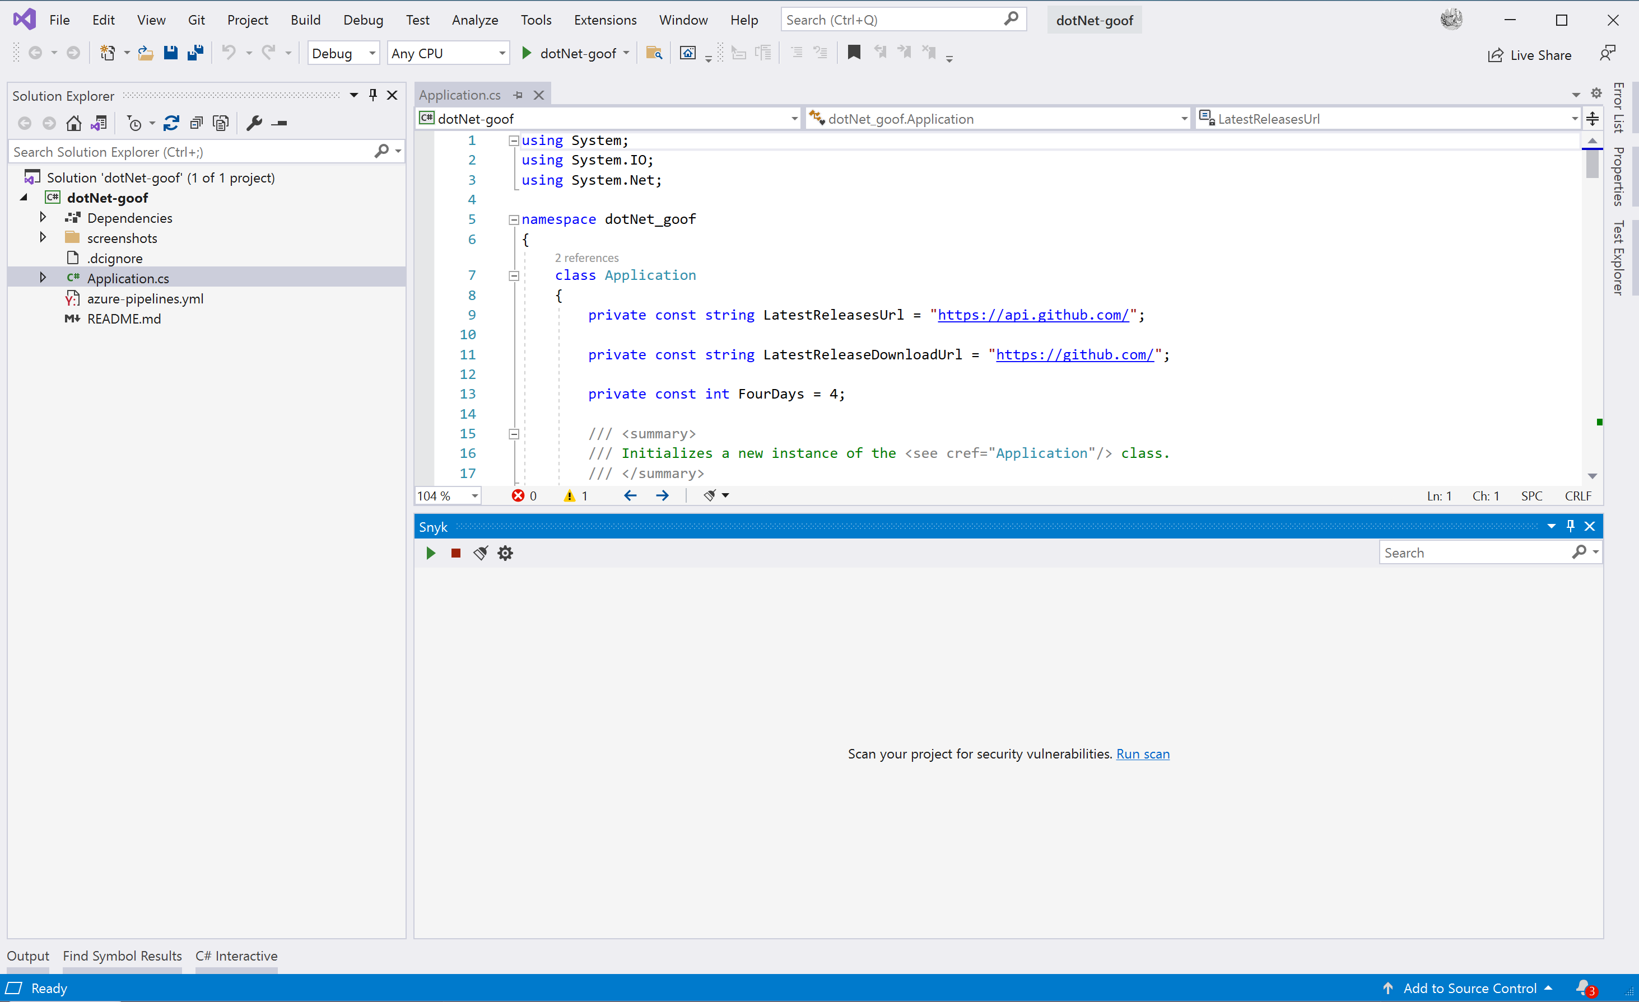Expand the Dependencies node
The height and width of the screenshot is (1002, 1639).
[43, 217]
